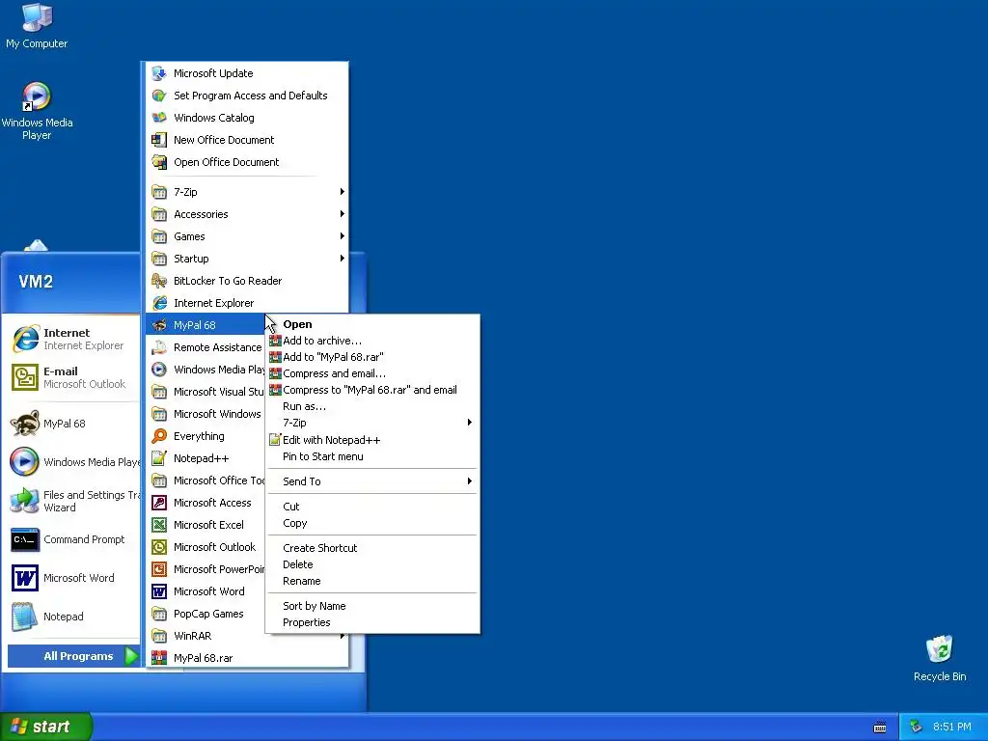This screenshot has height=741, width=988.
Task: Click the Microsoft Update icon in programs list
Action: coord(159,73)
